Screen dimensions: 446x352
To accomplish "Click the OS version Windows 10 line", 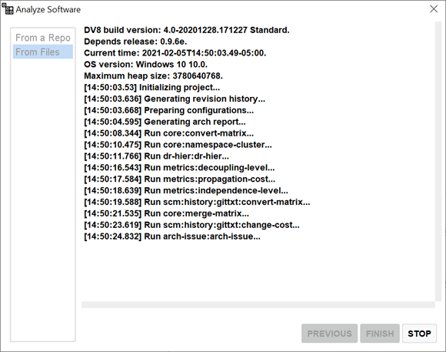I will click(x=145, y=65).
